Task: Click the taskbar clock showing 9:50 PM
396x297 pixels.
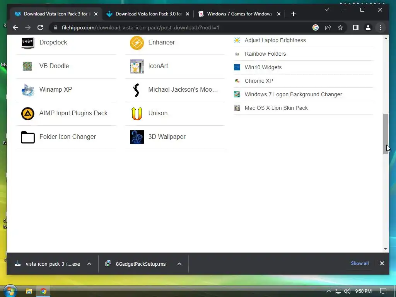Action: pyautogui.click(x=363, y=291)
